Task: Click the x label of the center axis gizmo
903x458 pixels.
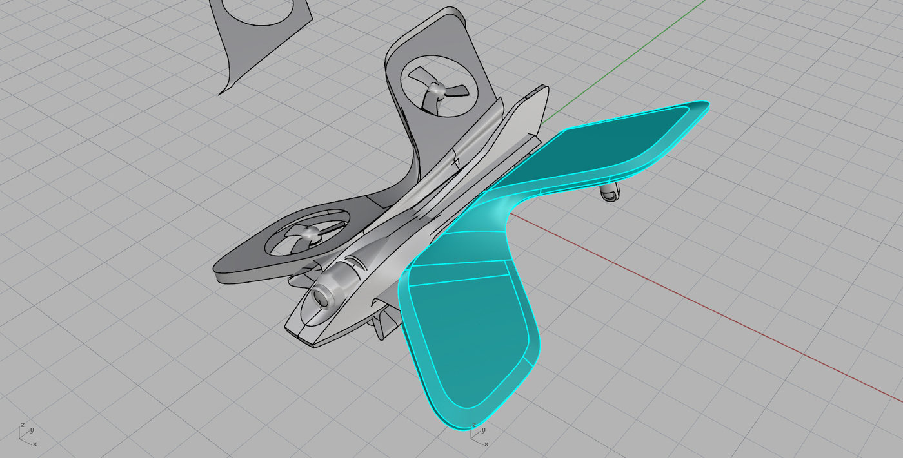Action: pos(486,444)
